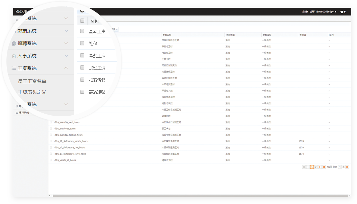Go to the next page orange arrow

[x=320, y=167]
